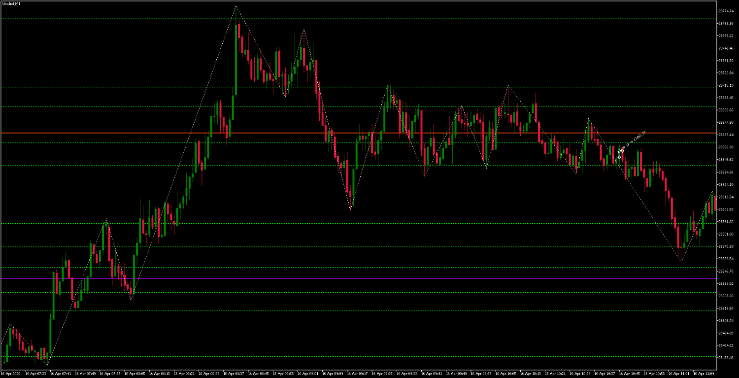Screen dimensions: 739x378
Task: Click the 16 Apr 07:41 time label
Action: point(60,374)
